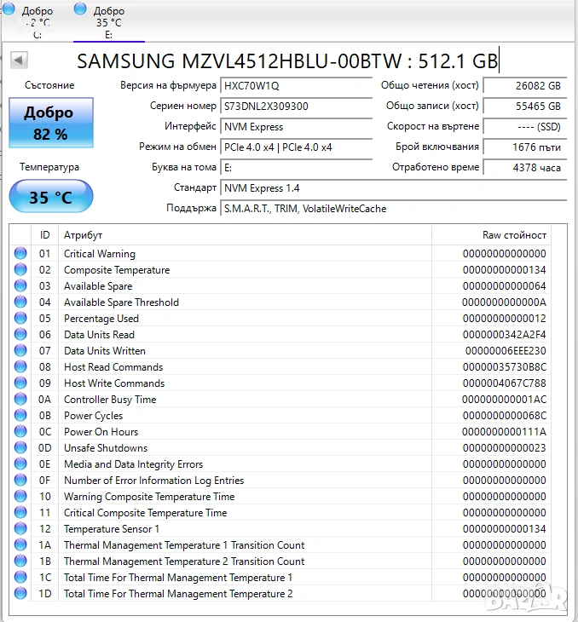Viewport: 578px width, 622px height.
Task: Click the health status button "Добро 82 %"
Action: tap(50, 123)
